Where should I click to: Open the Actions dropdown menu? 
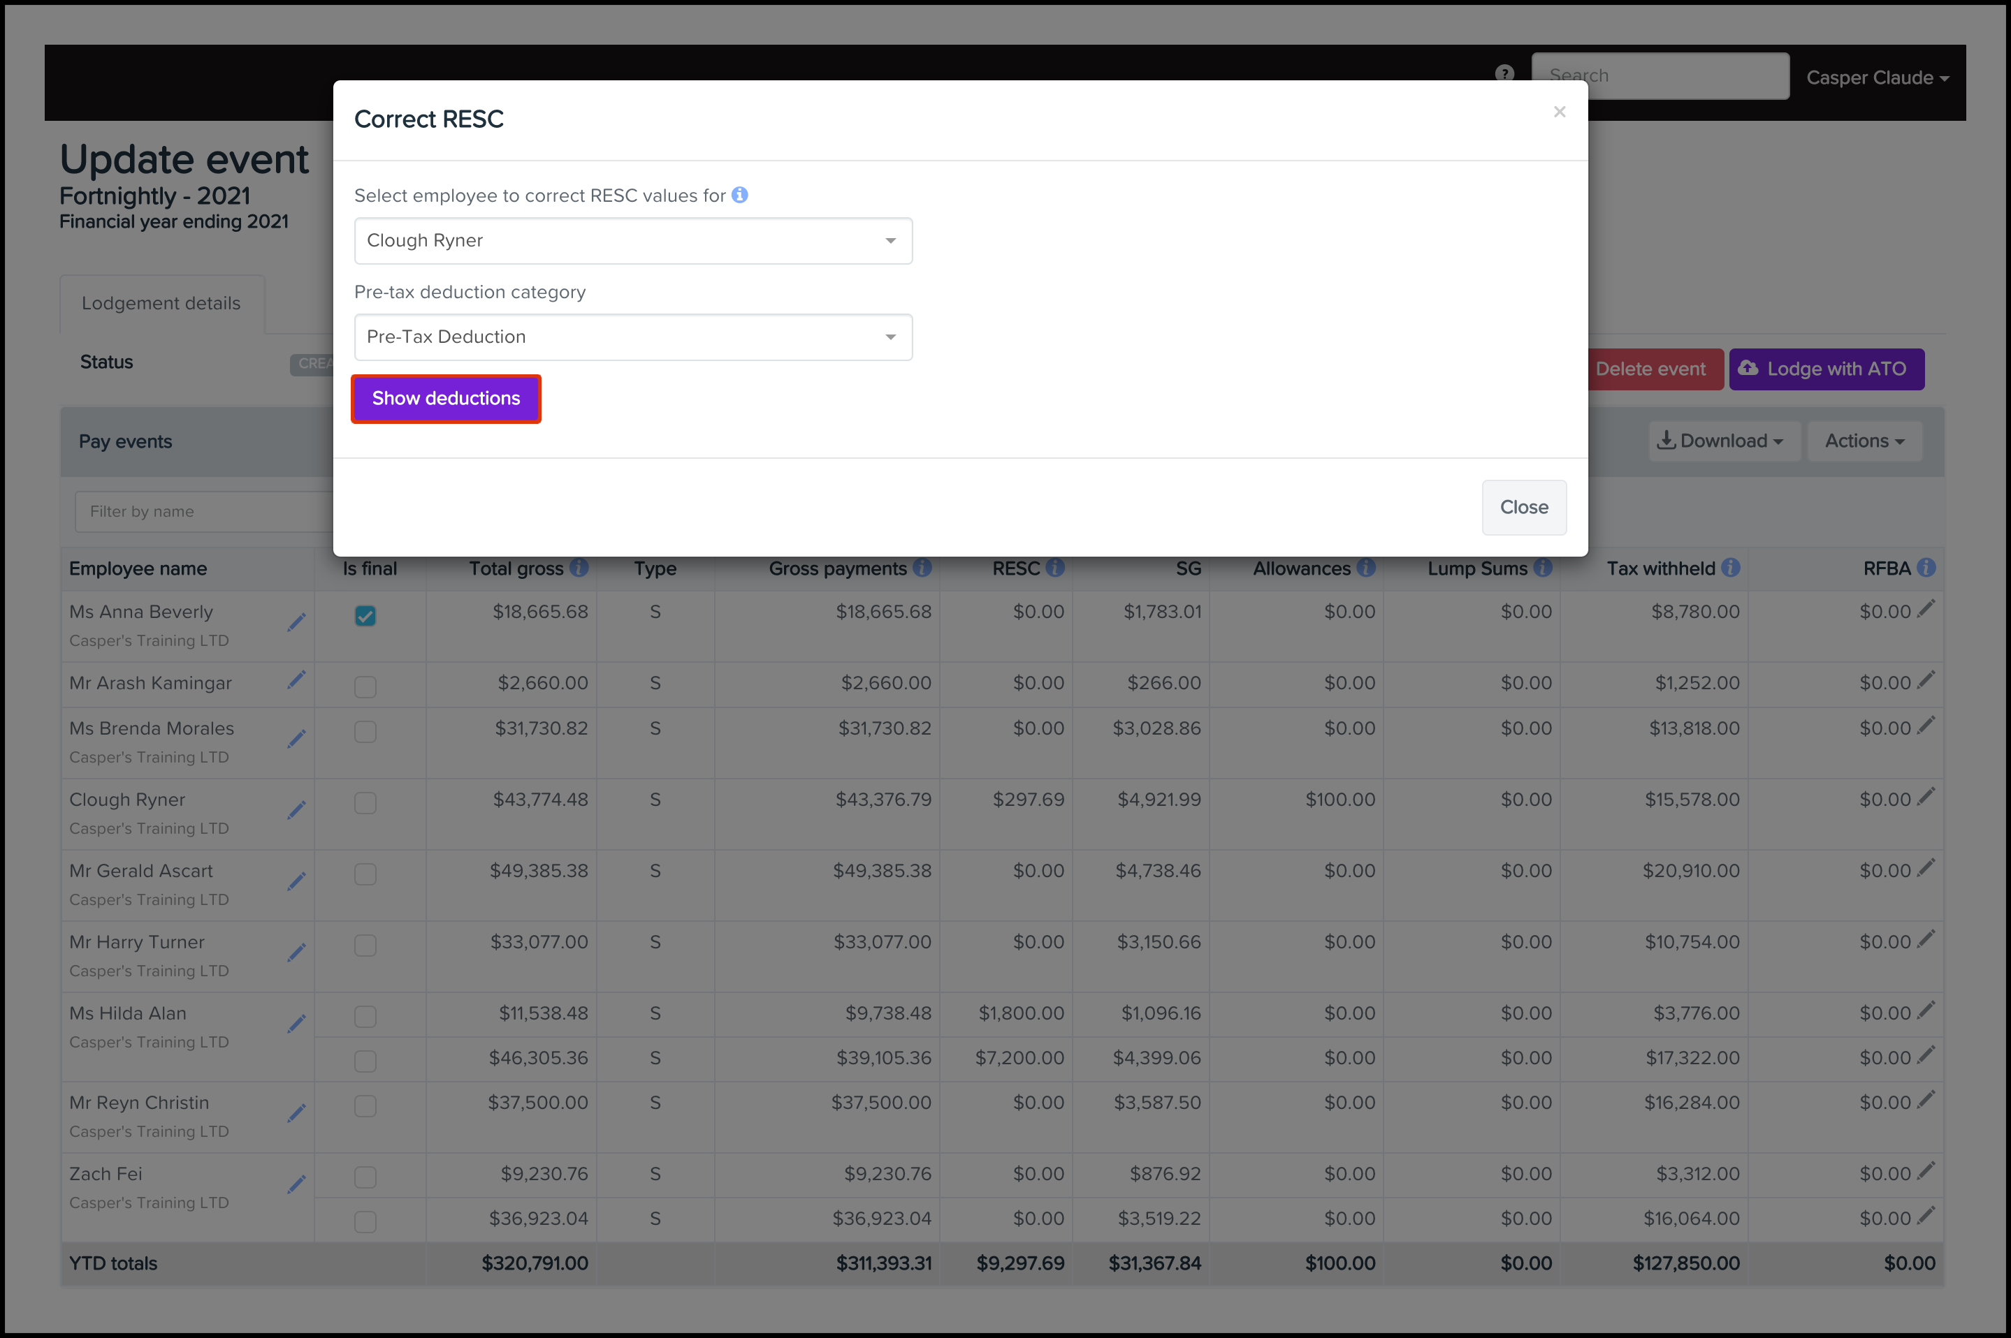[1864, 441]
